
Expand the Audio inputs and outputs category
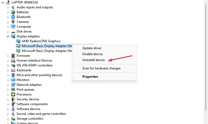pyautogui.click(x=8, y=8)
